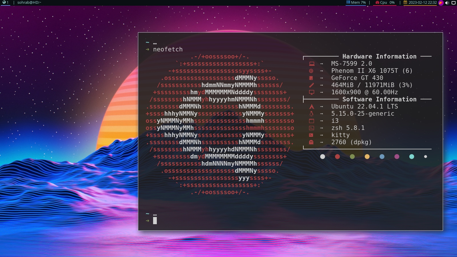
Task: Click the i3 window manager text
Action: tap(335, 121)
